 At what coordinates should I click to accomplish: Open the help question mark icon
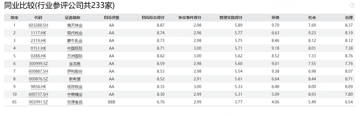[x=352, y=5]
